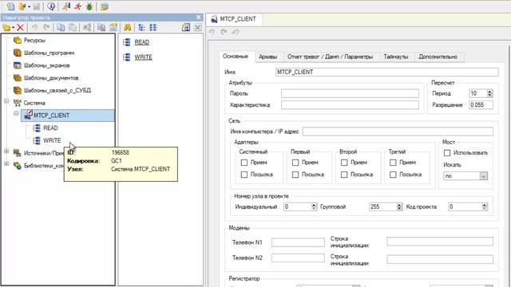
Task: Click the duplicate pages icon in the navigator toolbar
Action: [101, 28]
